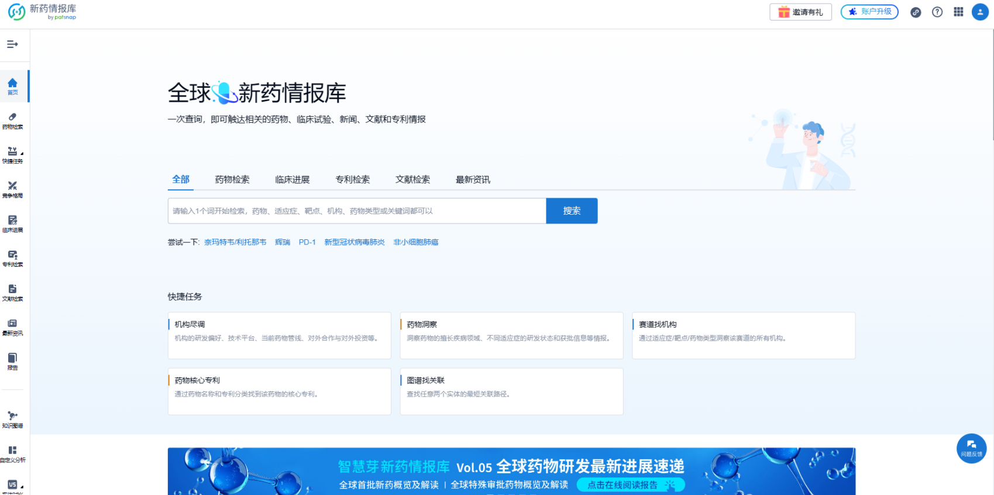This screenshot has width=994, height=495.
Task: Open 报告 in the sidebar
Action: point(12,361)
